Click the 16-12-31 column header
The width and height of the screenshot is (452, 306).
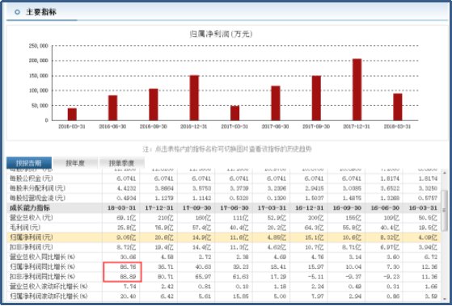(x=310, y=207)
